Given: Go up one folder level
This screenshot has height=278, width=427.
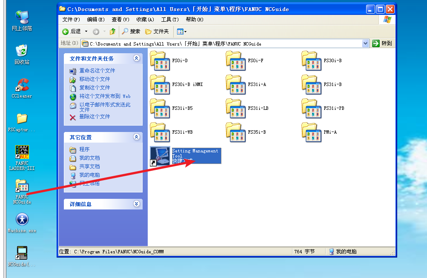Looking at the screenshot, I should 112,32.
